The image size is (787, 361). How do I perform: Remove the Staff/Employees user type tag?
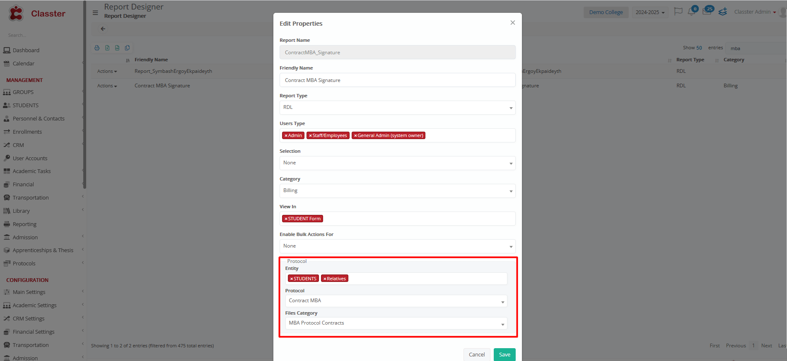point(310,136)
